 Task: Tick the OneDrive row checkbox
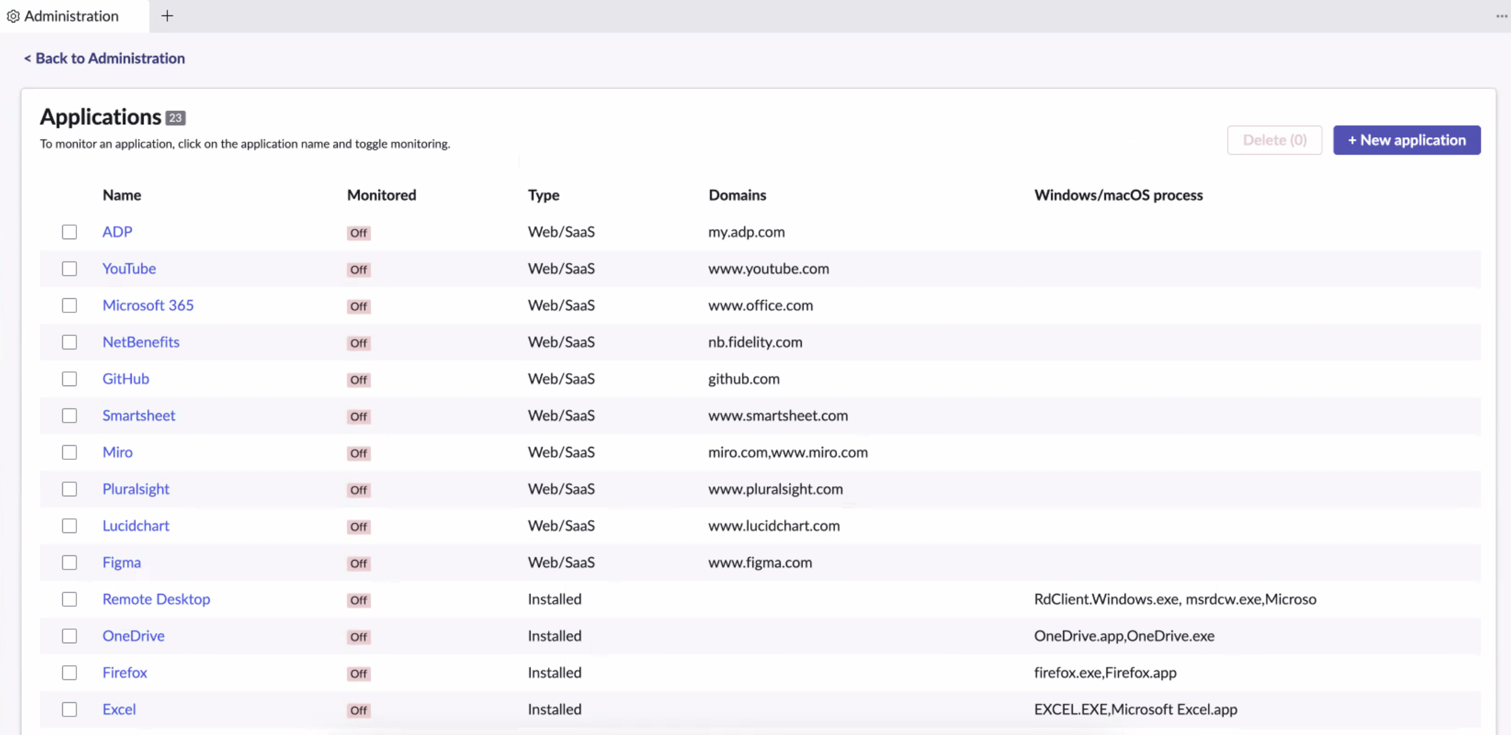coord(69,636)
